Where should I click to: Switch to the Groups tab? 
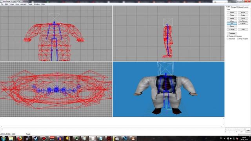point(234,7)
